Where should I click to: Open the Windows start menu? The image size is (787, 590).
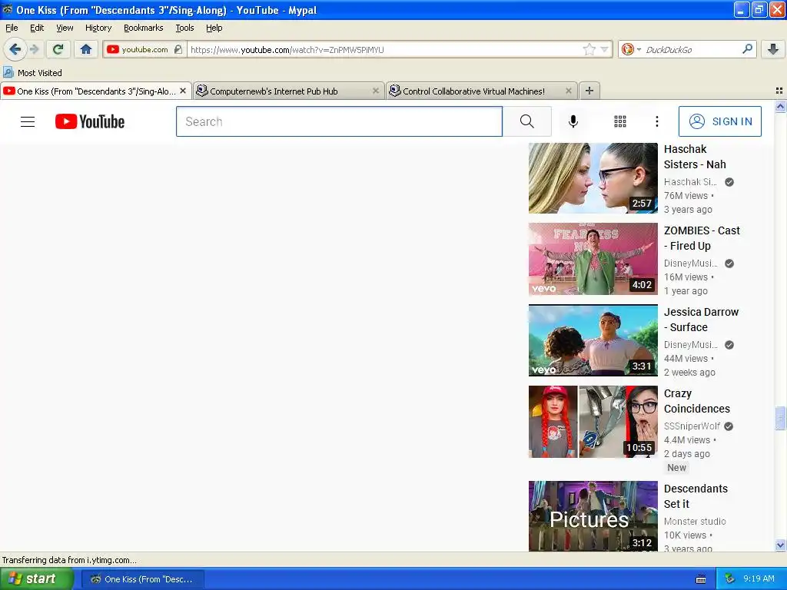click(37, 579)
